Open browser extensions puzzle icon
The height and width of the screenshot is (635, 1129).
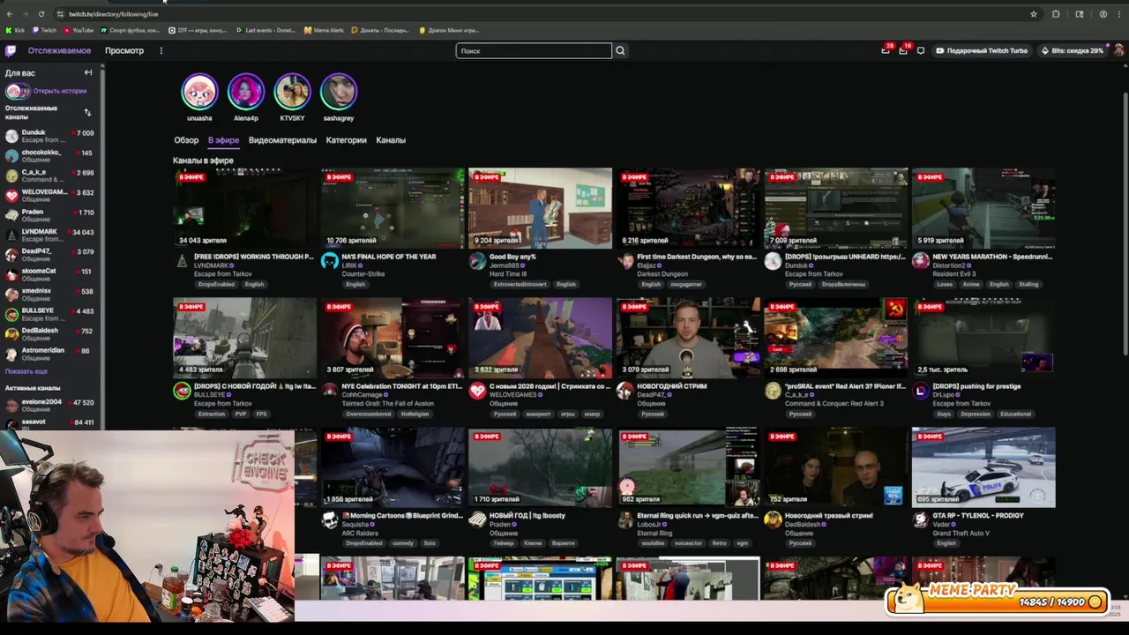coord(1056,14)
